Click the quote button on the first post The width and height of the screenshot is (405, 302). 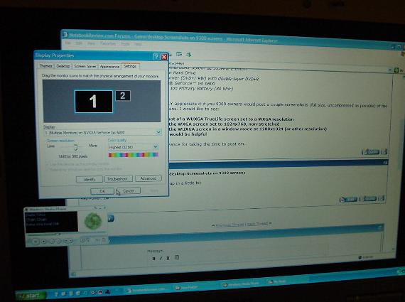tap(371, 152)
